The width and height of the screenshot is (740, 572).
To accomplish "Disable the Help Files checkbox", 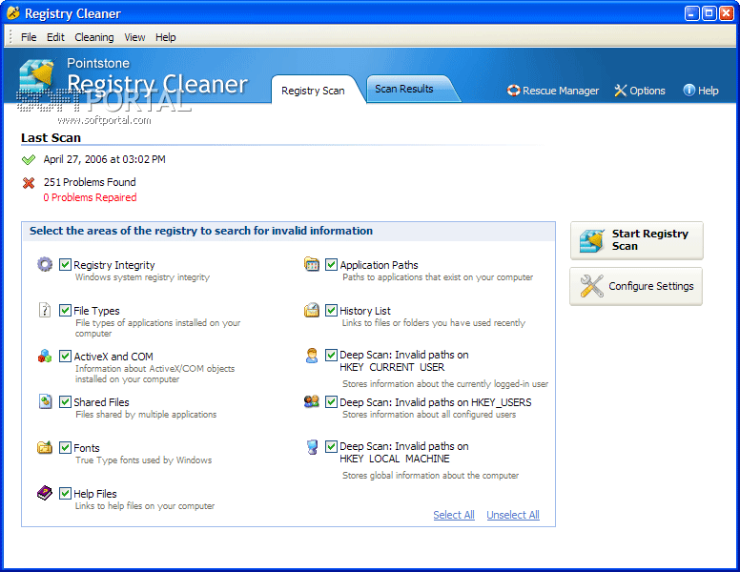I will click(65, 493).
